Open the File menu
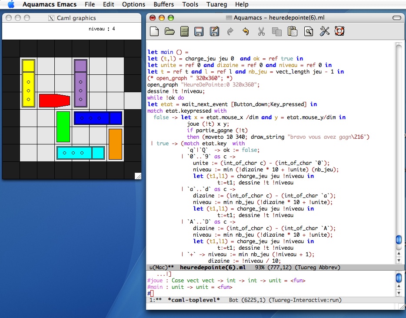The height and width of the screenshot is (318, 406). [x=90, y=4]
